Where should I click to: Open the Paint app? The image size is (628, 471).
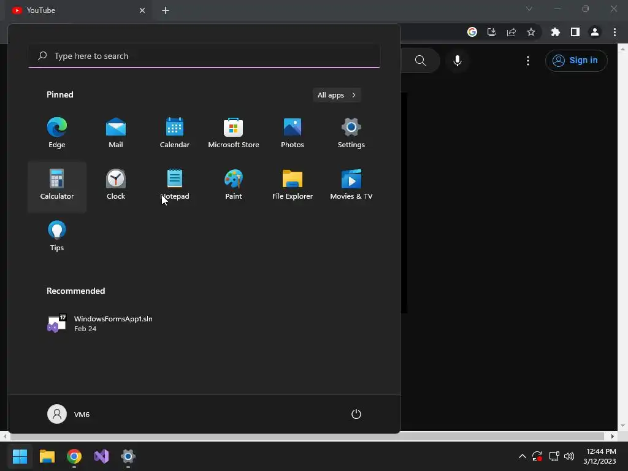point(234,185)
